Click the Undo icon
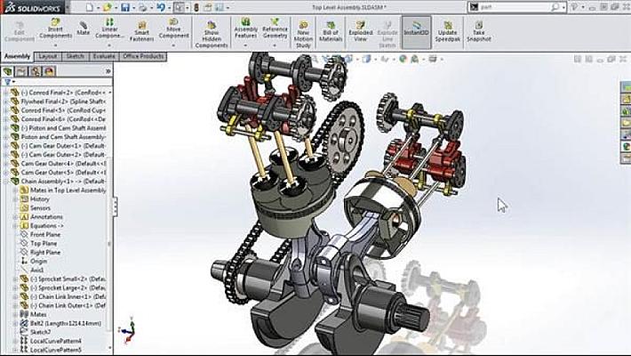This screenshot has width=631, height=356. [x=161, y=7]
